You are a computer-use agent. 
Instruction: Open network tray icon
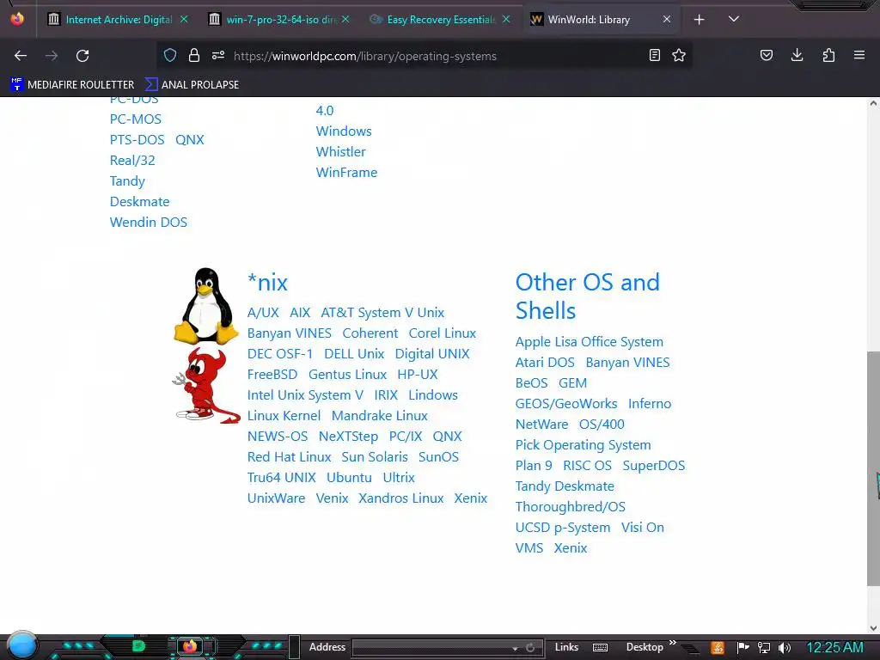click(764, 648)
